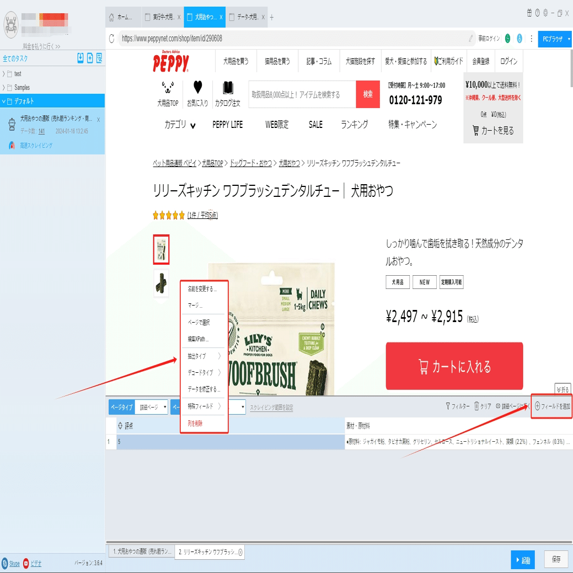The image size is (573, 573).
Task: Open the ページタイプ 詳細ページ dropdown
Action: pyautogui.click(x=151, y=407)
